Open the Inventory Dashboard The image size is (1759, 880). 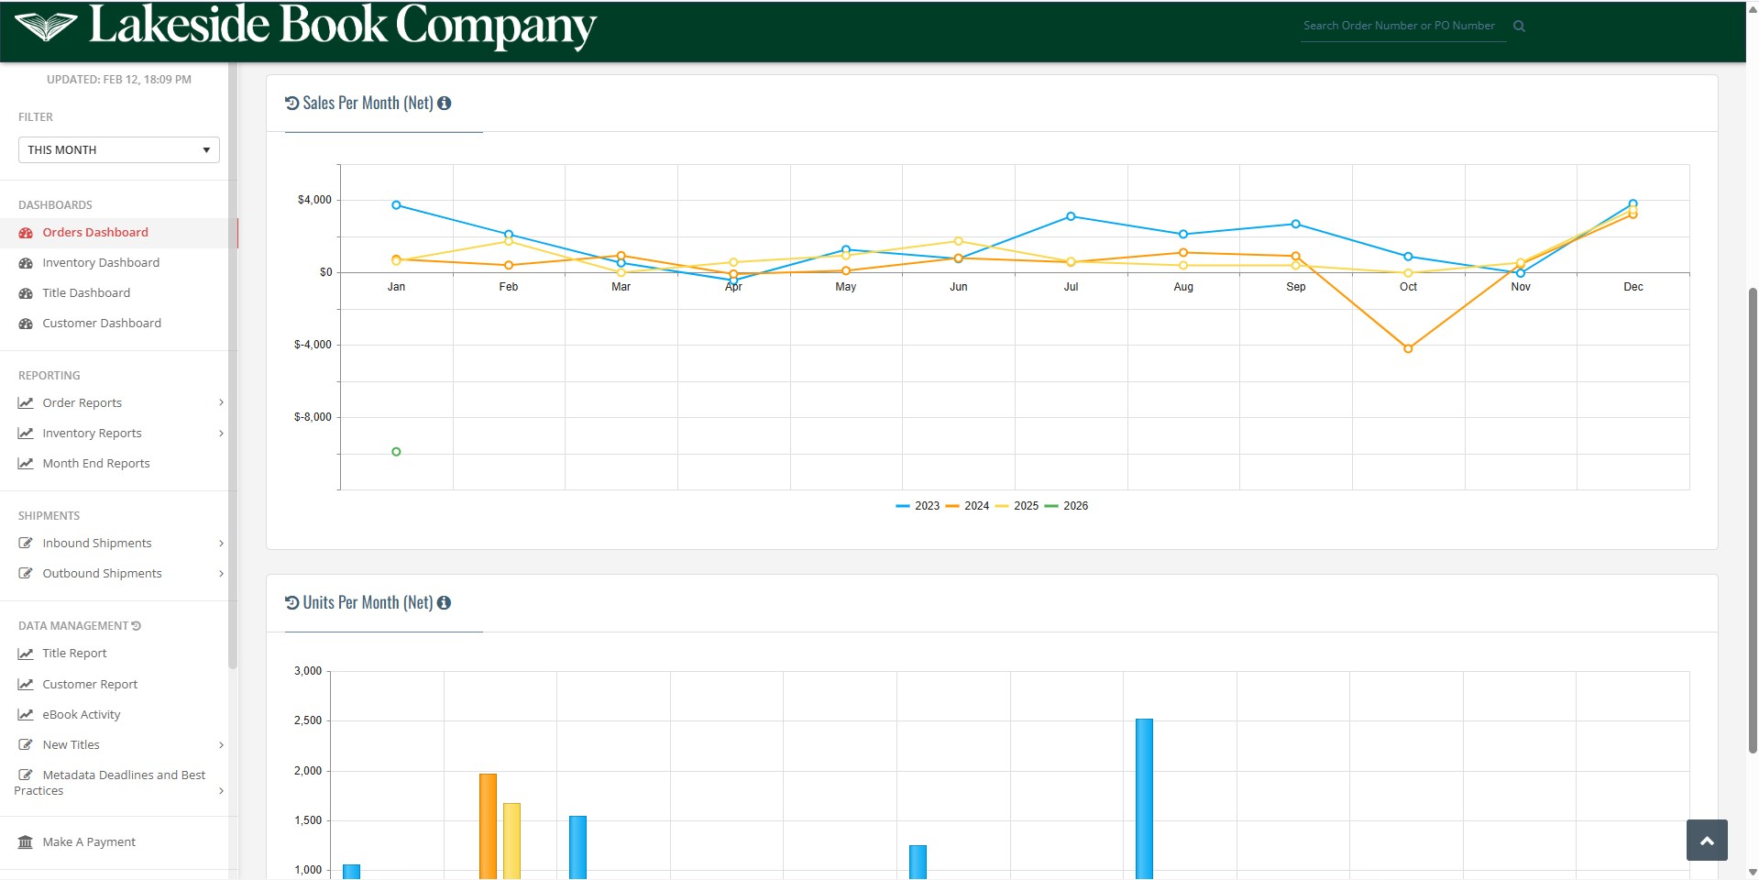pyautogui.click(x=101, y=263)
